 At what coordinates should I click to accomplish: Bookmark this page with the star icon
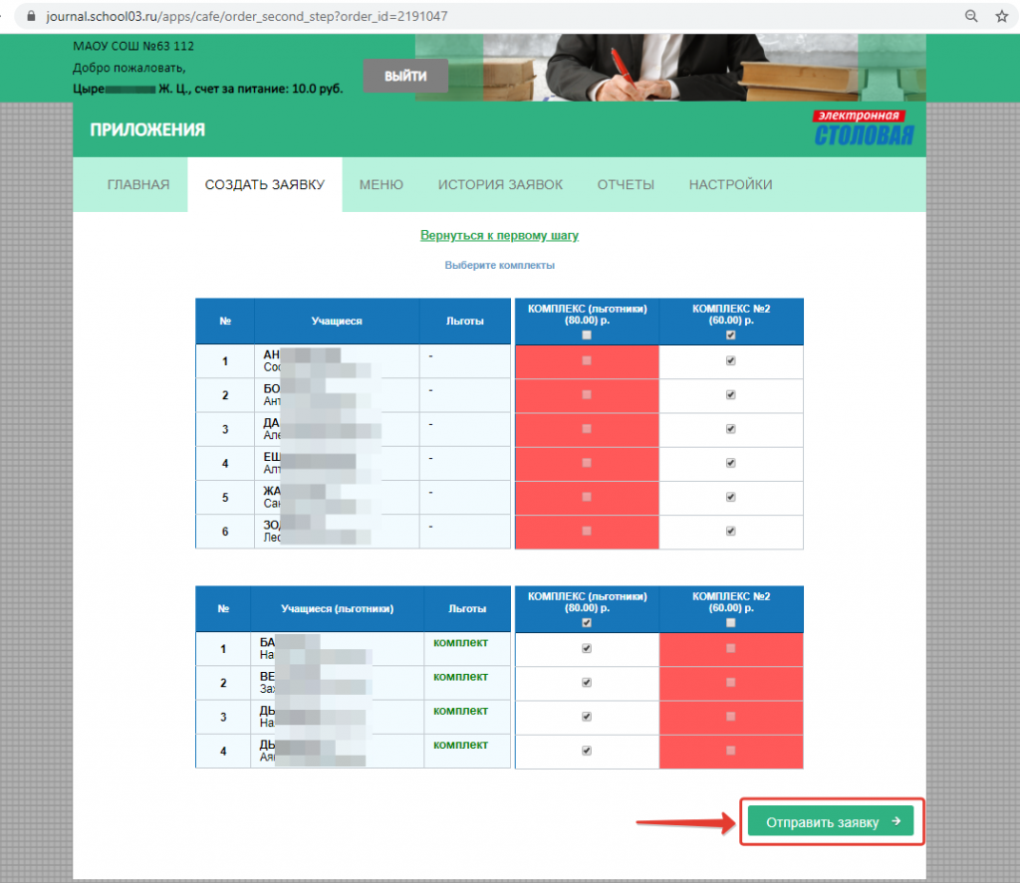coord(1001,17)
